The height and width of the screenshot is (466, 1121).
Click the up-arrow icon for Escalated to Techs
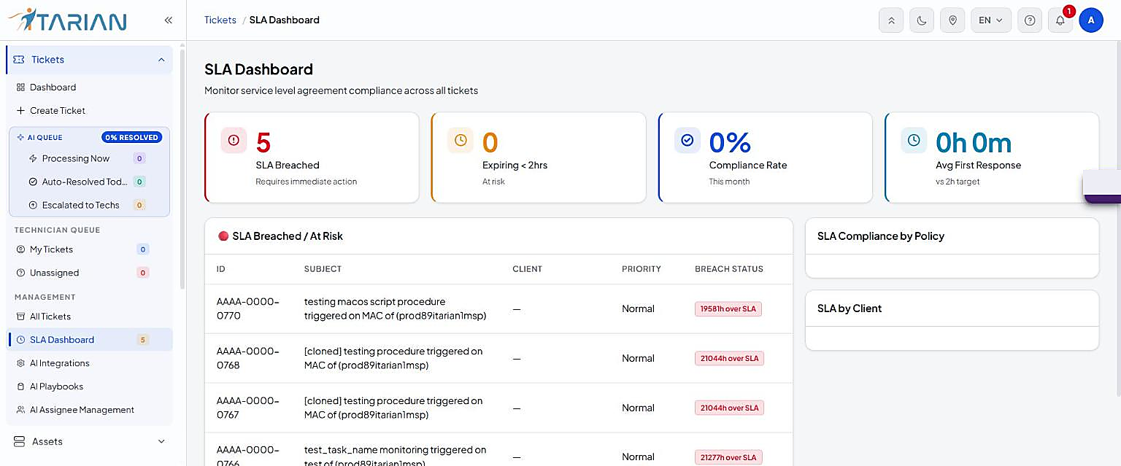(33, 205)
